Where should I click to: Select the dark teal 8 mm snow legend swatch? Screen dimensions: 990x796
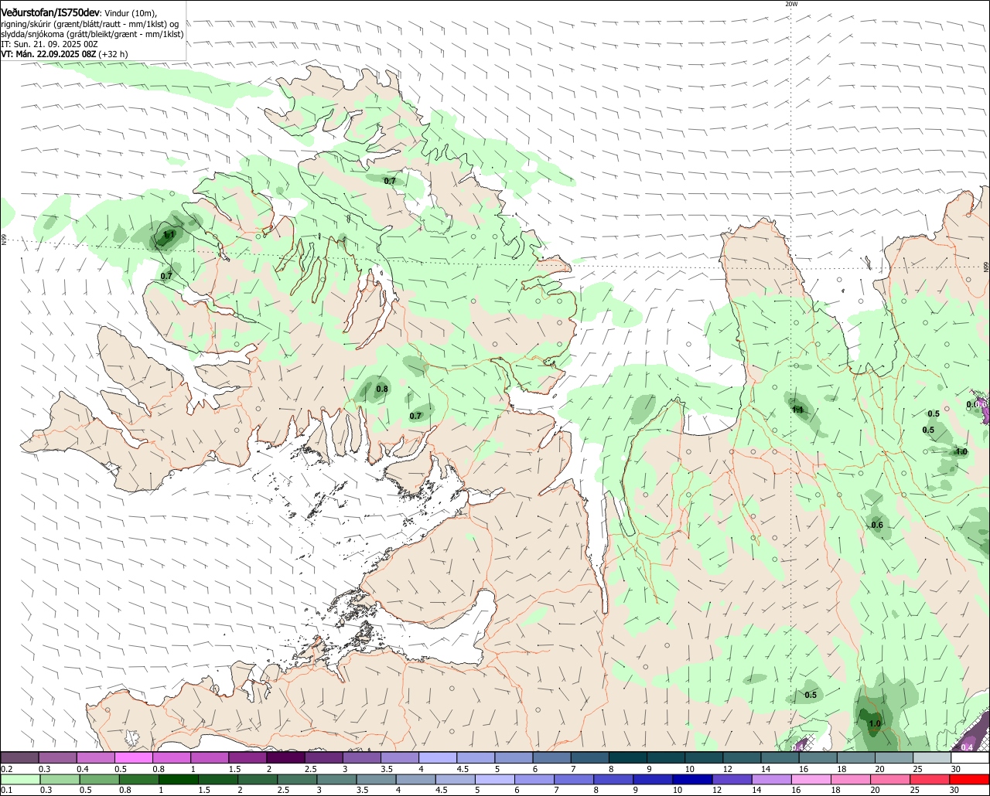coord(628,758)
